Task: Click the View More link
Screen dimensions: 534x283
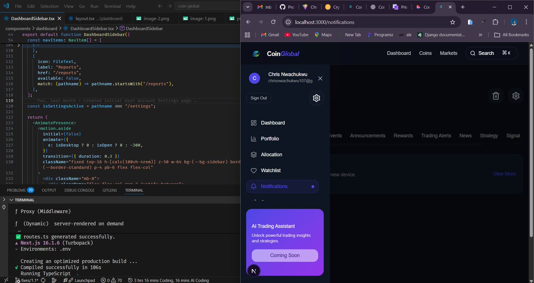Action: tap(504, 174)
